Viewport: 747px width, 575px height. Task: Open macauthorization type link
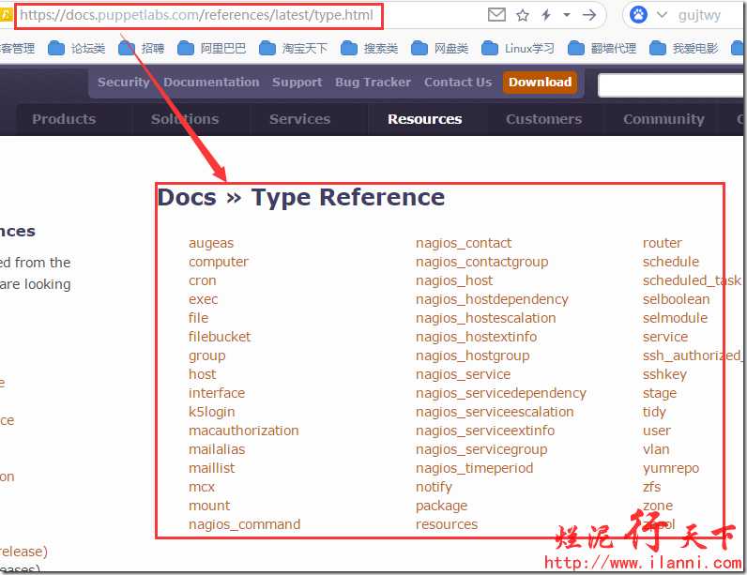point(243,431)
